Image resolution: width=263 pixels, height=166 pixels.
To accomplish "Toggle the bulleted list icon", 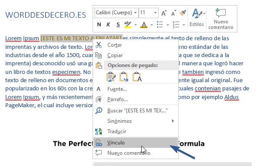I will click(160, 25).
